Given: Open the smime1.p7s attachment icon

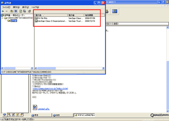Looking at the screenshot, I should tap(35, 107).
